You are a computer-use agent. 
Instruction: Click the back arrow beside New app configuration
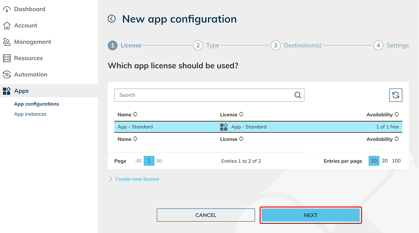112,19
